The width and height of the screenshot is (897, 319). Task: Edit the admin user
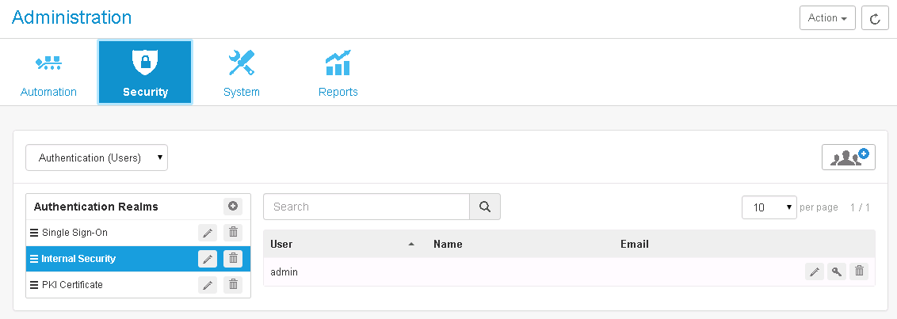pyautogui.click(x=815, y=272)
